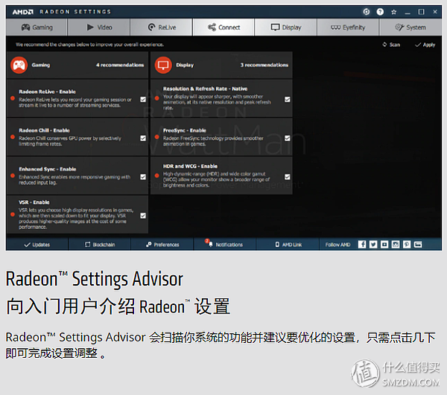447x395 pixels.
Task: Click the red Gaming controller icon
Action: 19,65
